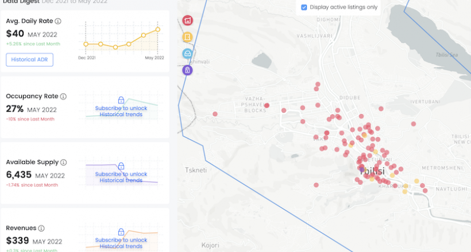
Task: Click Subscribe to unlock under Occupancy Rate
Action: (121, 108)
